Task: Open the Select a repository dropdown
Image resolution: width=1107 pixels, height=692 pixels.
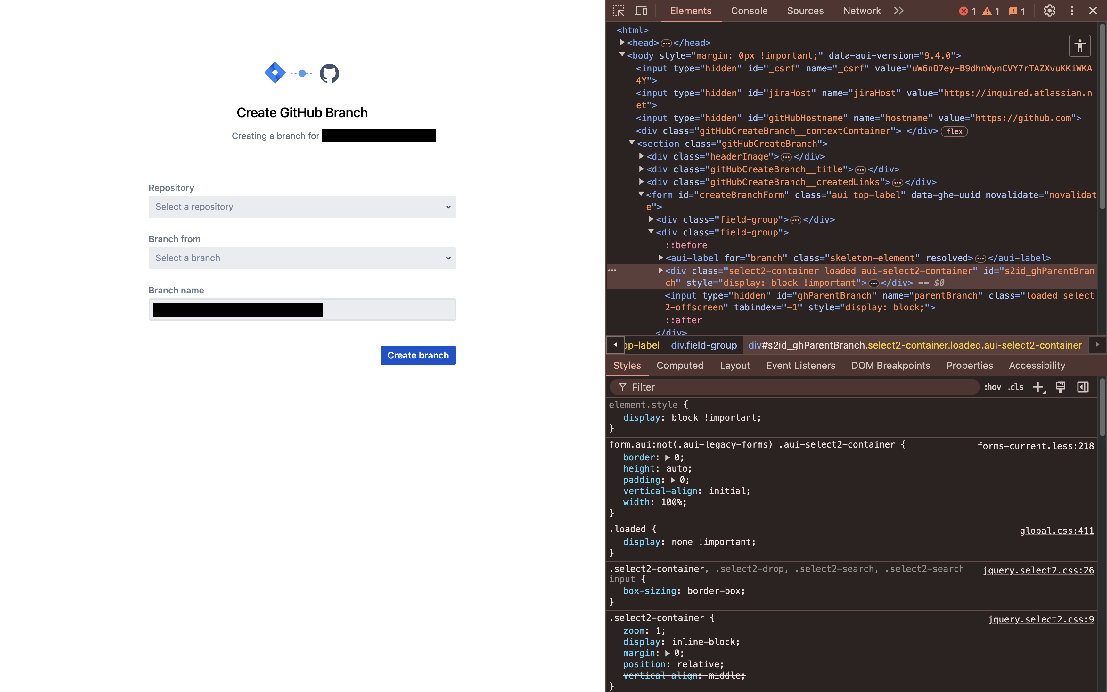Action: pyautogui.click(x=302, y=207)
